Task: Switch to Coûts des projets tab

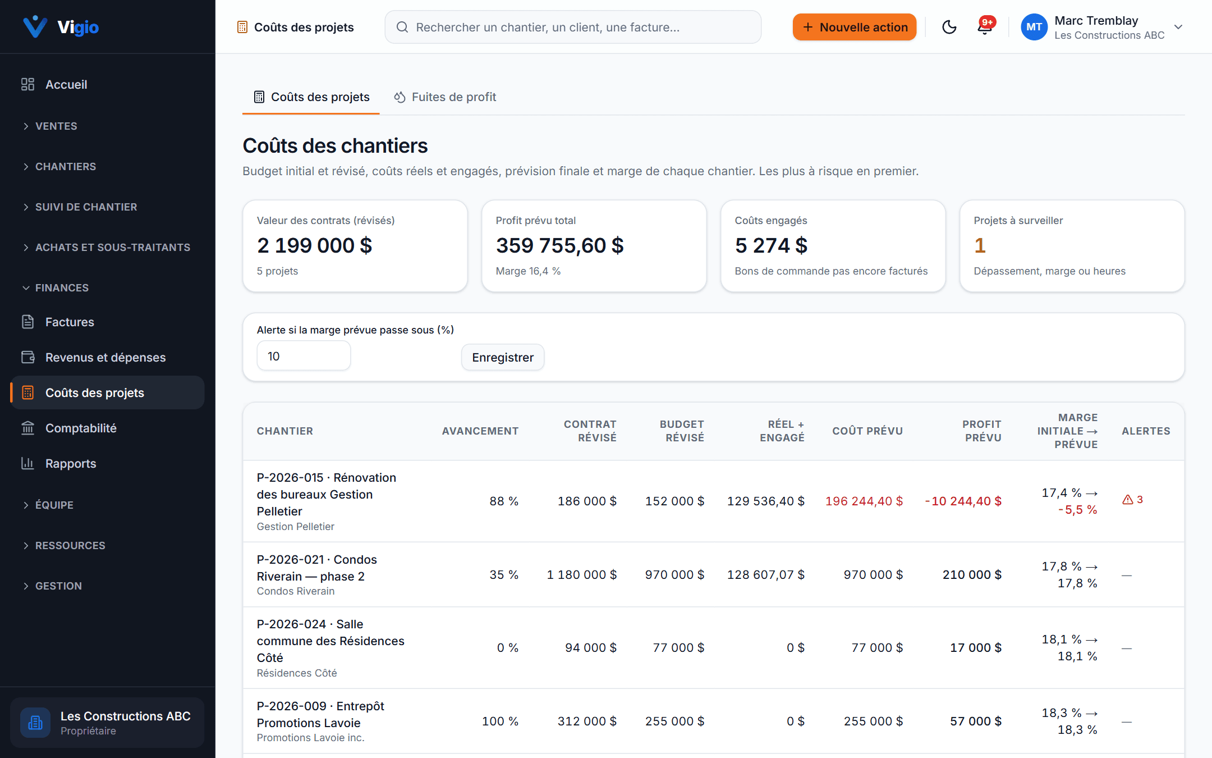Action: coord(311,97)
